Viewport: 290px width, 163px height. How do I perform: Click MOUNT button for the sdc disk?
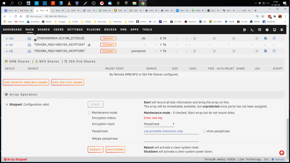pyautogui.click(x=108, y=39)
